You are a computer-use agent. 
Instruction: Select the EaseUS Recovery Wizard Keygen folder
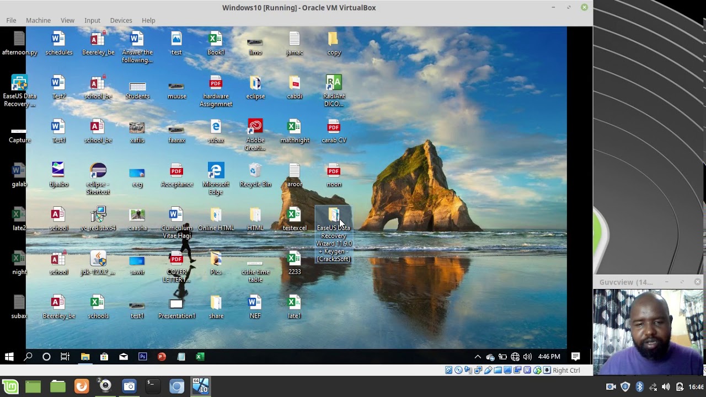pyautogui.click(x=334, y=235)
